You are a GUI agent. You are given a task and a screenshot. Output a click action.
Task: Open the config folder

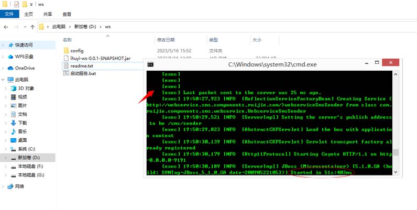pyautogui.click(x=76, y=51)
